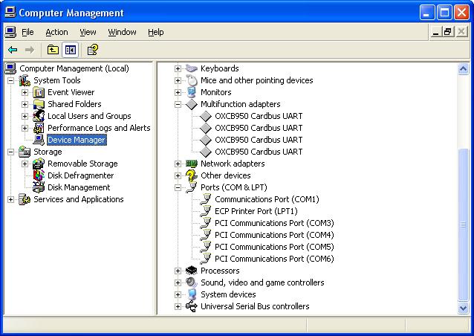Expand the Processors category
474x336 pixels.
(x=178, y=271)
